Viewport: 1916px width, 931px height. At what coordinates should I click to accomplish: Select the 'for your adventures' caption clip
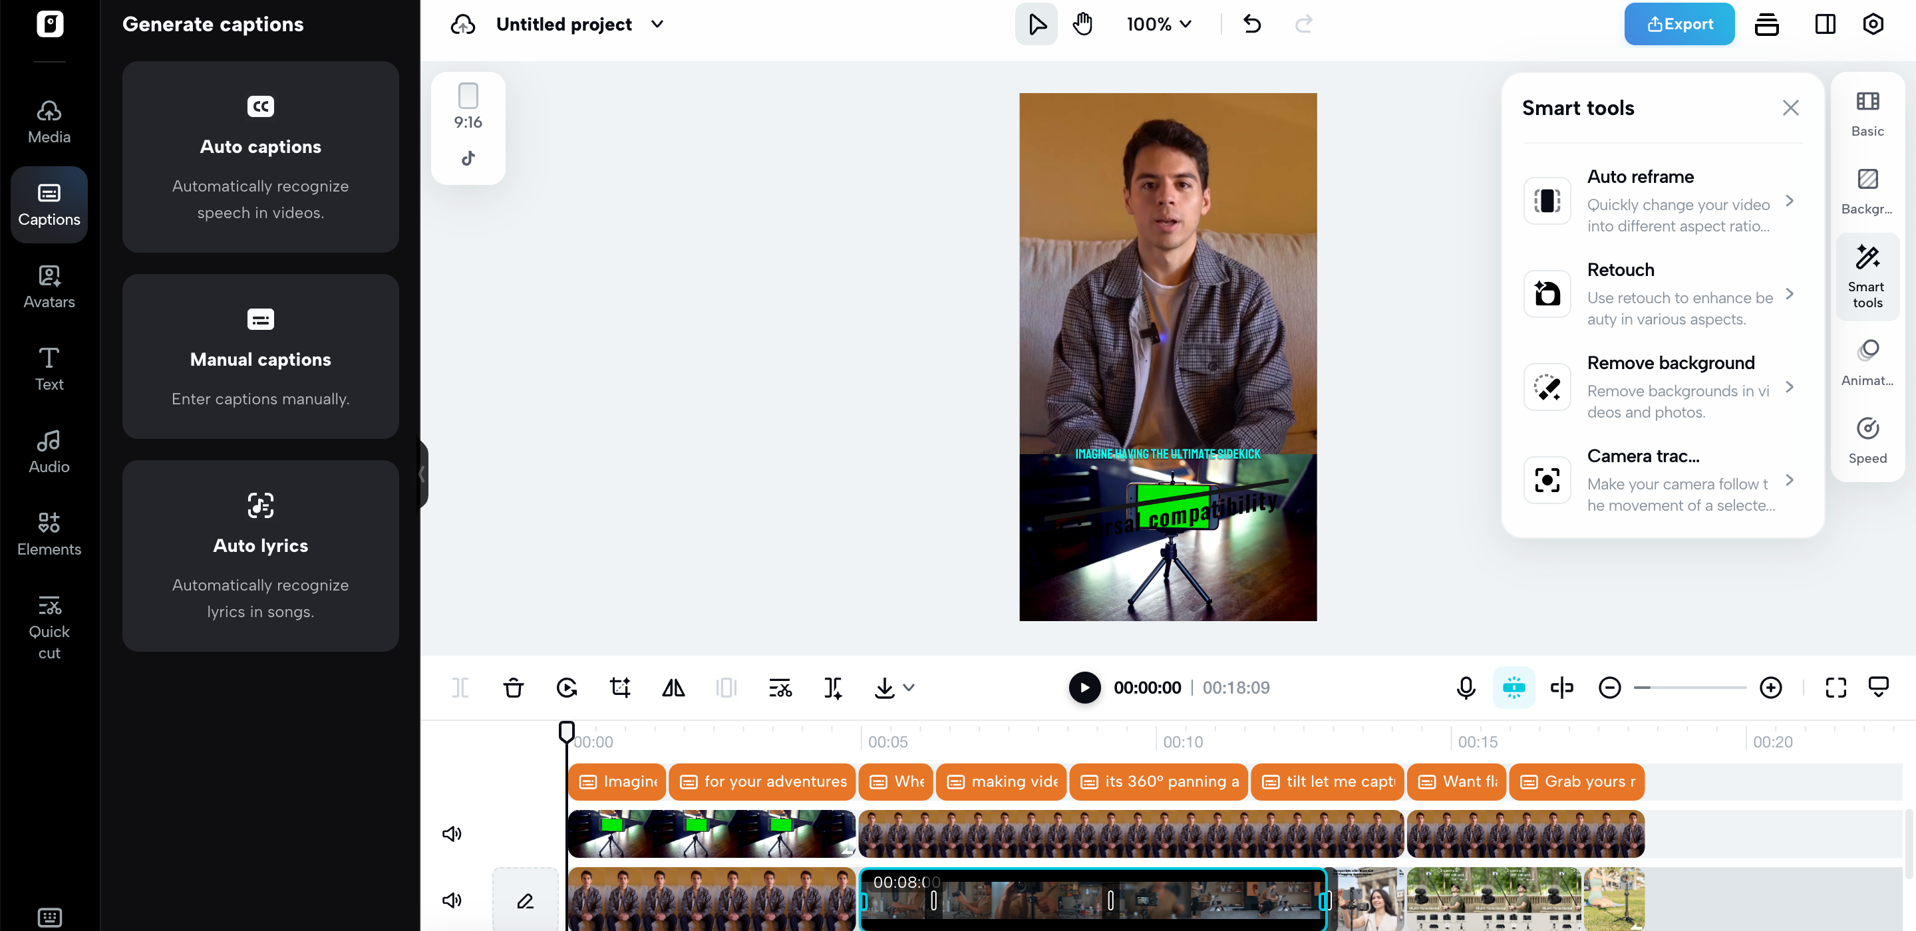click(762, 781)
